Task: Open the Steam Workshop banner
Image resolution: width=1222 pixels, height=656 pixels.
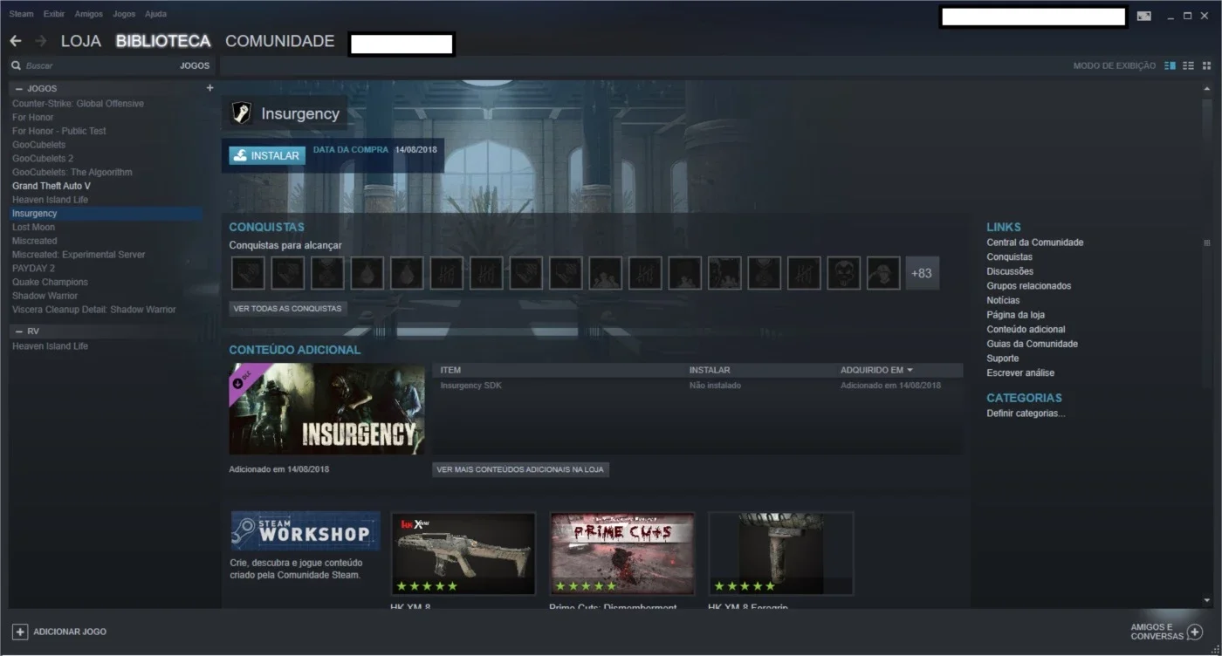Action: (305, 531)
